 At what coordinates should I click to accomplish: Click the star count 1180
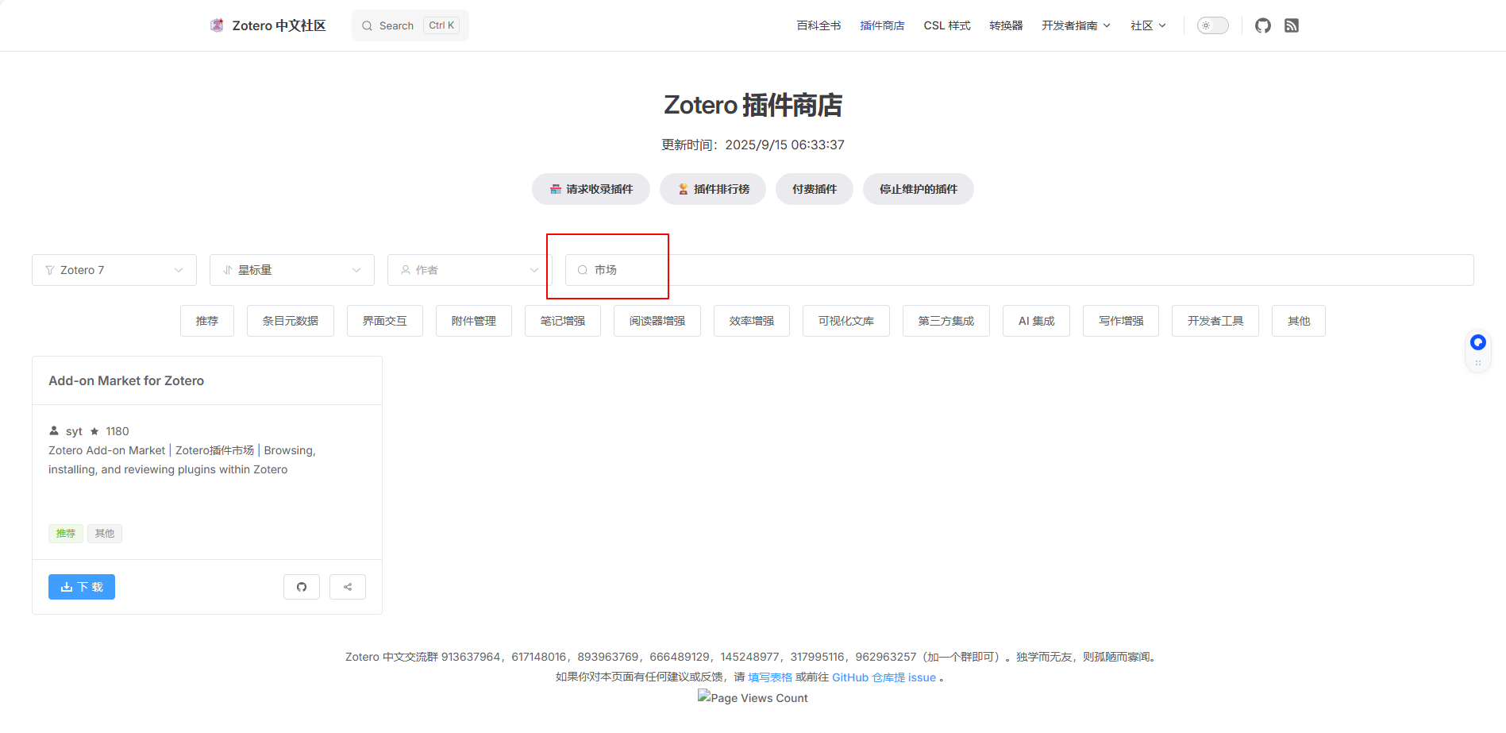[x=117, y=431]
